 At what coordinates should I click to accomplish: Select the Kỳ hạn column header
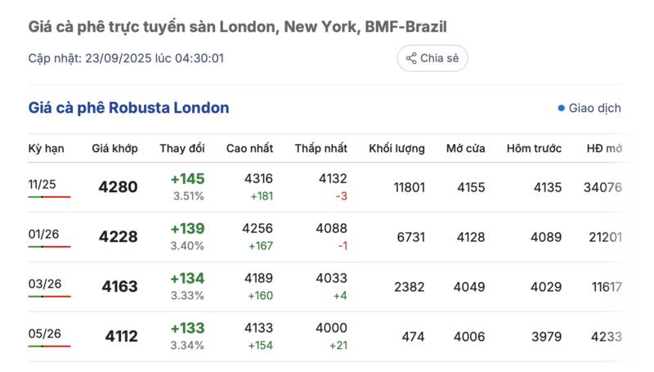click(x=46, y=149)
